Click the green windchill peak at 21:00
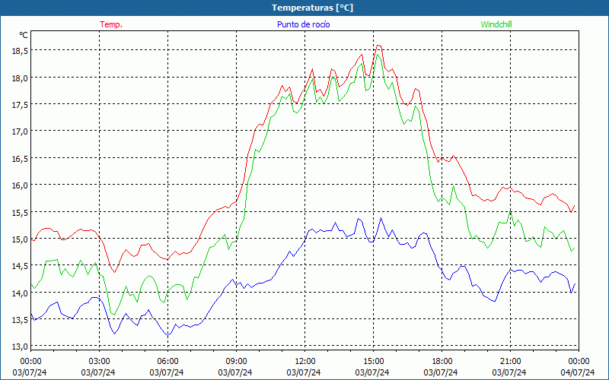The height and width of the screenshot is (380, 609). pyautogui.click(x=510, y=212)
